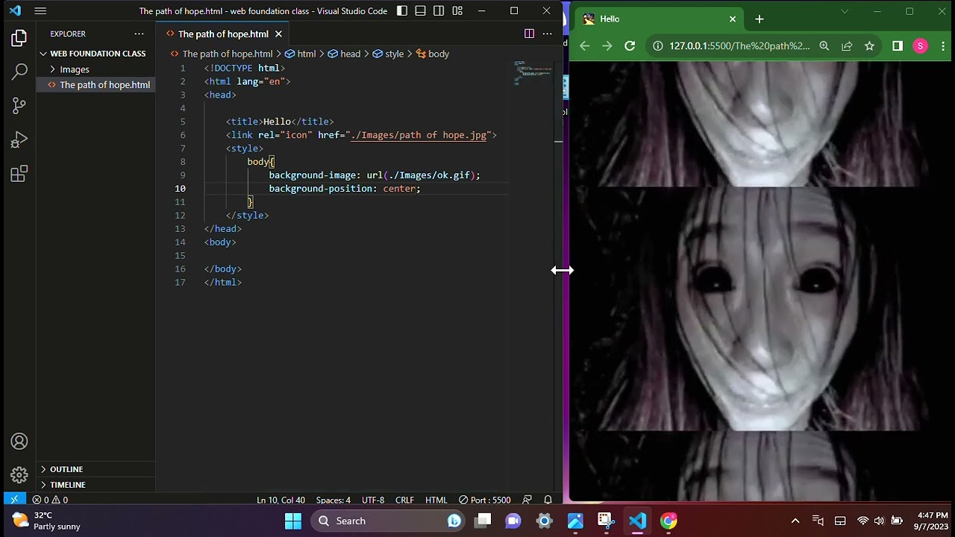Reload the page in Chrome

[630, 46]
